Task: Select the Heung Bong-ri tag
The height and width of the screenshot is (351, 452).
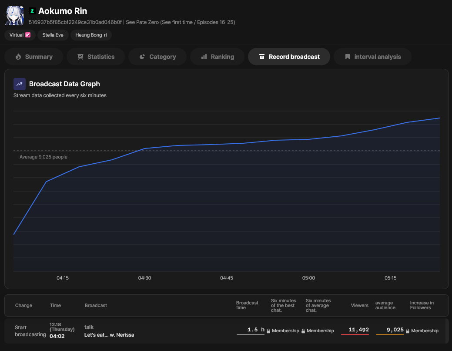Action: click(x=91, y=35)
